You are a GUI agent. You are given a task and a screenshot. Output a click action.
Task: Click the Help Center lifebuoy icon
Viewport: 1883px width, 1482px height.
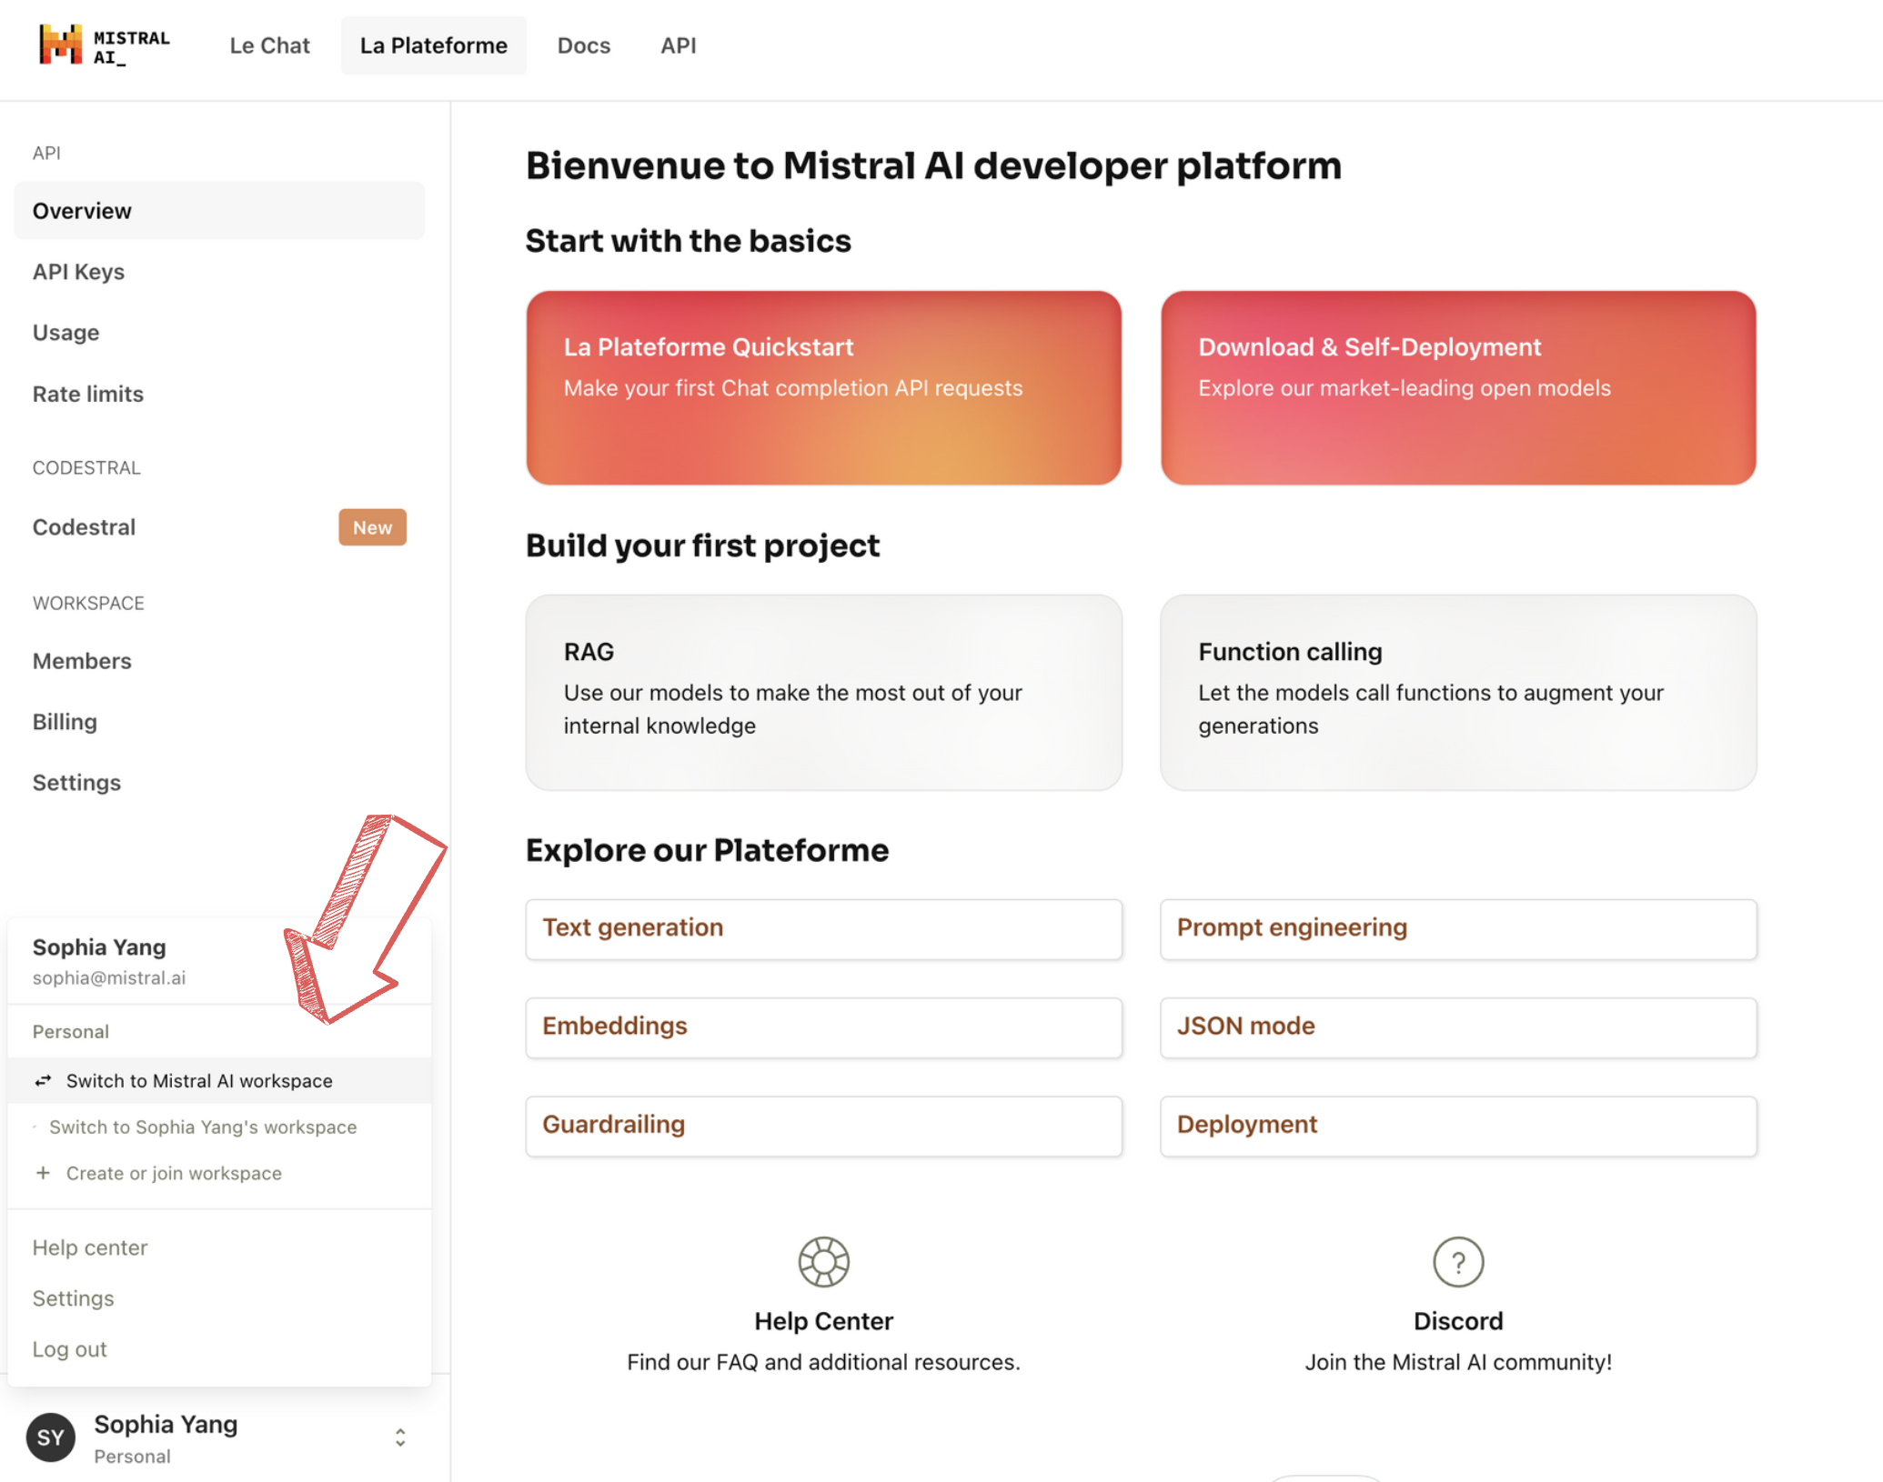point(823,1261)
